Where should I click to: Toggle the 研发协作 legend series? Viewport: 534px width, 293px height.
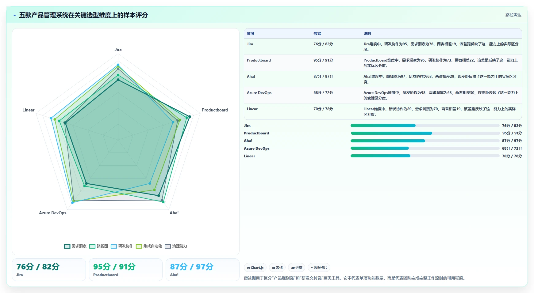(x=122, y=246)
